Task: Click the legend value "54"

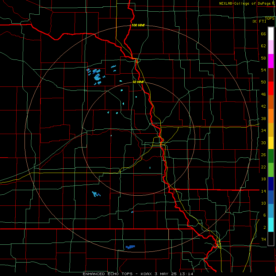Action: click(x=263, y=70)
